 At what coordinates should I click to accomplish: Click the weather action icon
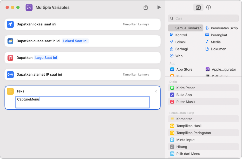coord(10,41)
